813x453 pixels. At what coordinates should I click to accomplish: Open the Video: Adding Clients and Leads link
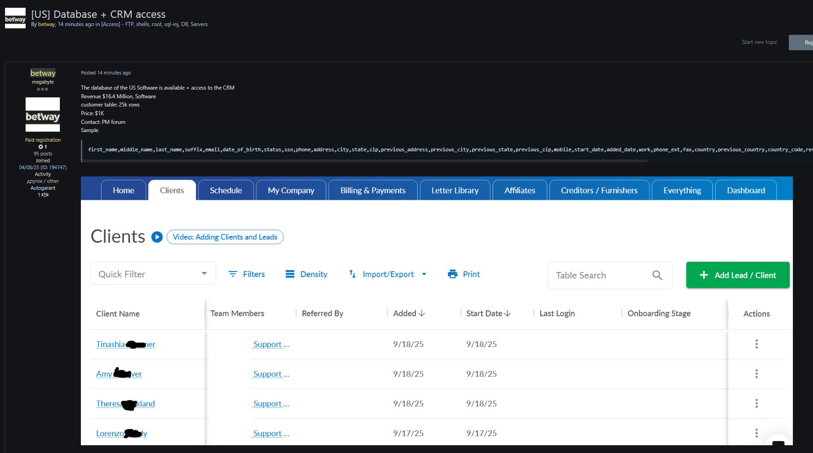click(225, 237)
